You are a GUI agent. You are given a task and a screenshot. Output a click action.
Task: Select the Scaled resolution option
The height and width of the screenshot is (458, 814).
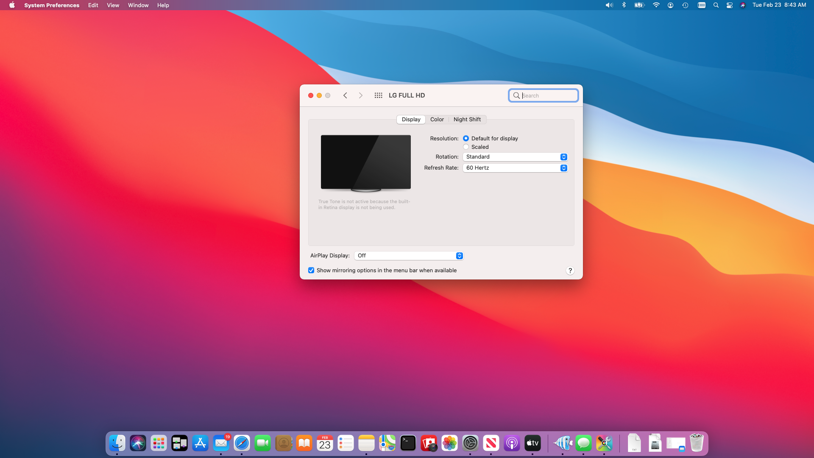pyautogui.click(x=466, y=147)
